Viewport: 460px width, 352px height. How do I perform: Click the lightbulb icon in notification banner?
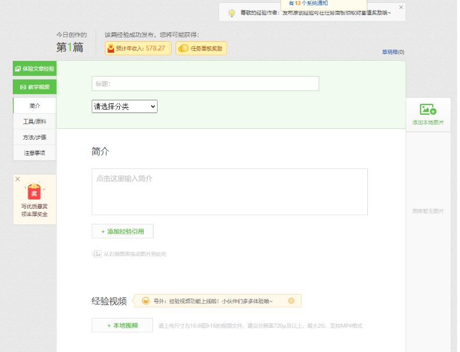(231, 12)
